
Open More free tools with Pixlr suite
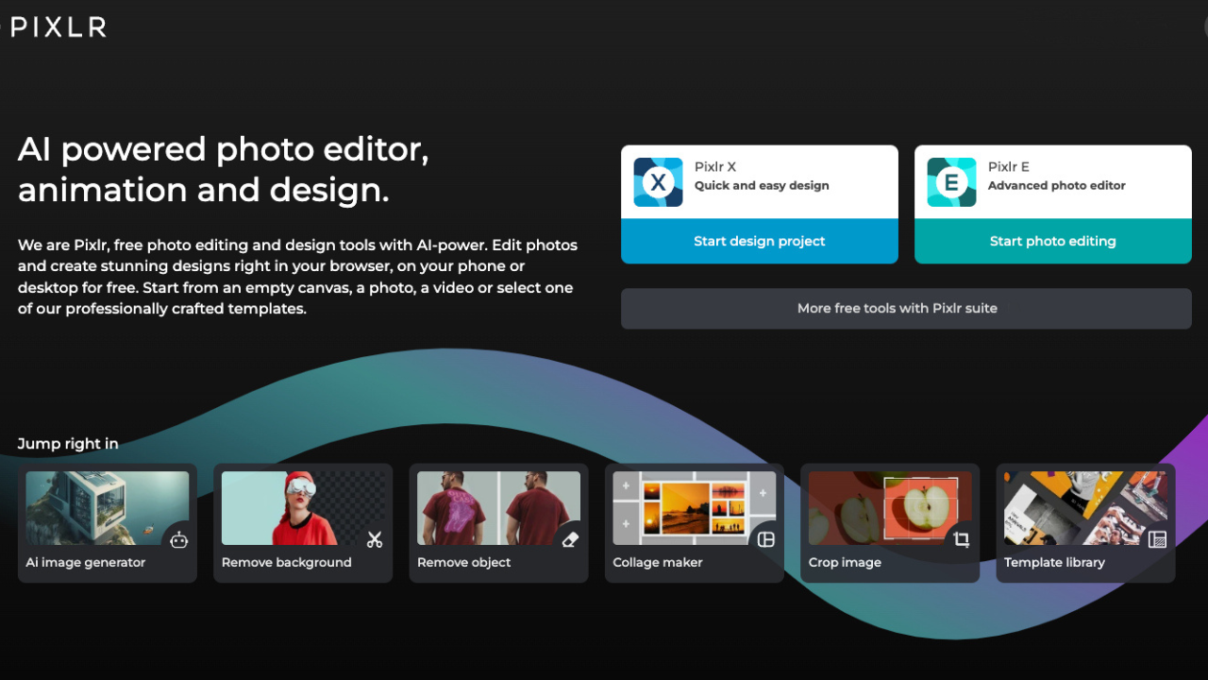pyautogui.click(x=906, y=309)
